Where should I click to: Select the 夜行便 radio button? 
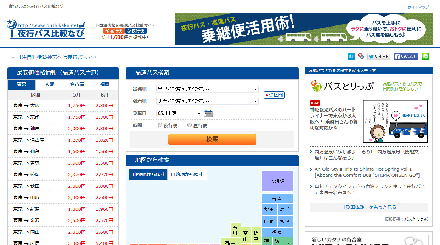coord(160,125)
